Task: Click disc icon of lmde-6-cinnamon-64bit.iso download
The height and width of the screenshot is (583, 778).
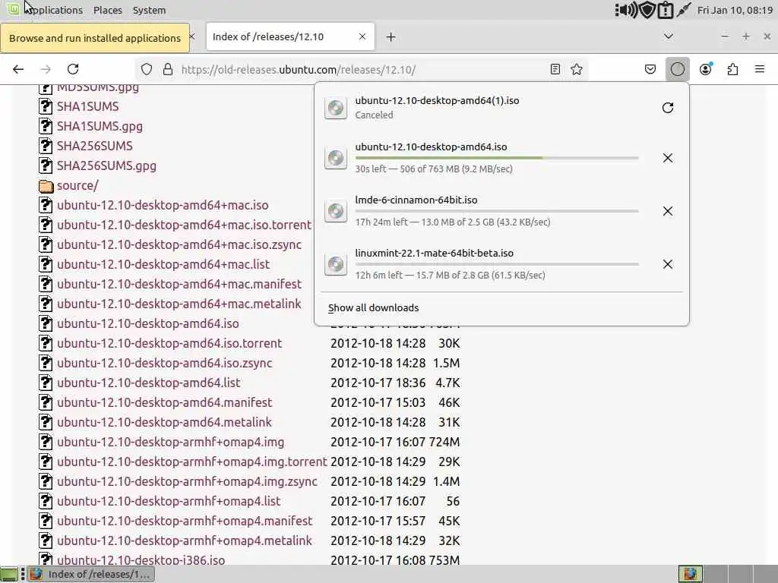Action: click(x=336, y=211)
